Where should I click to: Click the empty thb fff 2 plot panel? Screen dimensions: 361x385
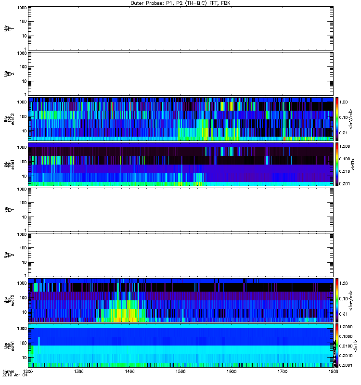tap(180, 74)
